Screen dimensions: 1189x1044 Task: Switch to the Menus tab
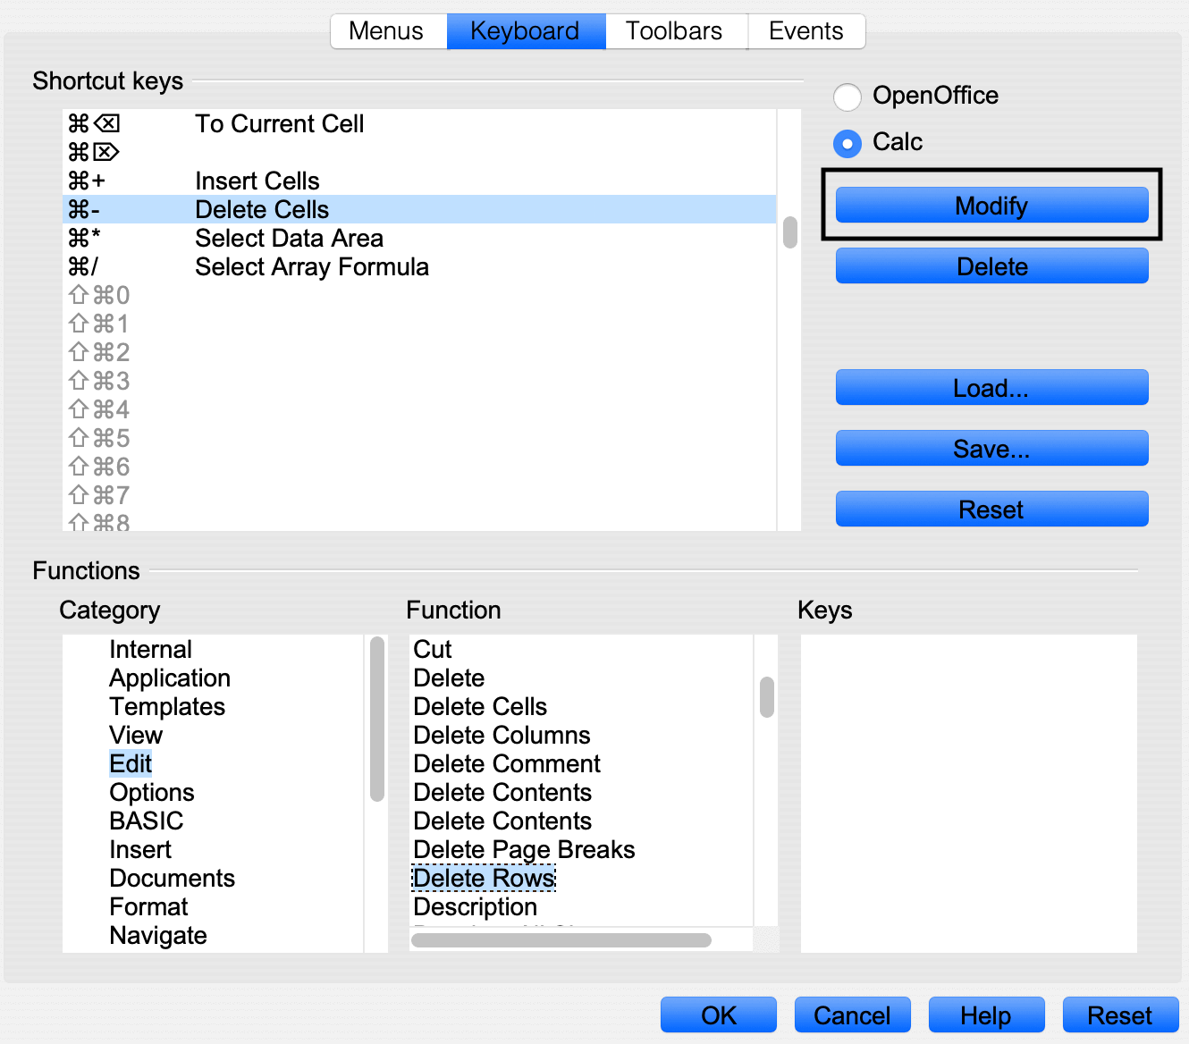pos(386,31)
